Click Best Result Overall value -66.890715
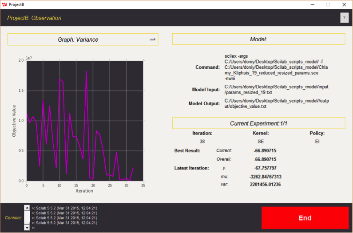This screenshot has height=233, width=353. tap(265, 159)
